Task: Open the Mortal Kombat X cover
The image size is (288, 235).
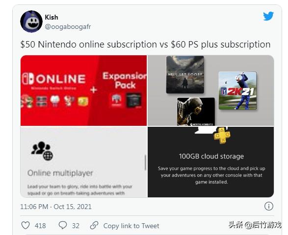Action: click(x=196, y=112)
